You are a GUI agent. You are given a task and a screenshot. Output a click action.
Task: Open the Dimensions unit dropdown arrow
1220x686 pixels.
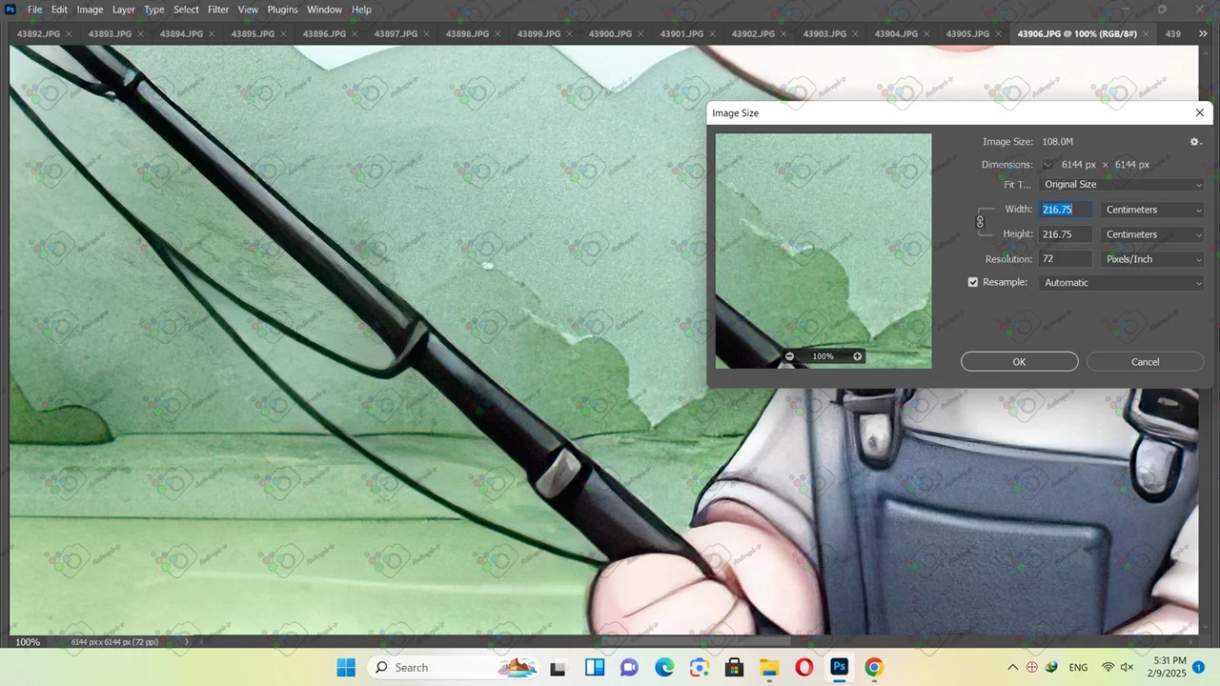pyautogui.click(x=1047, y=165)
